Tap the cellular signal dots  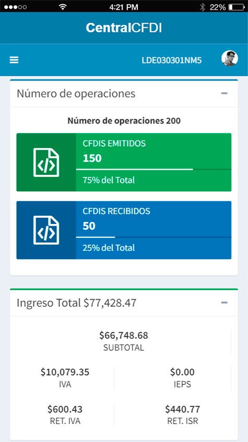point(16,7)
